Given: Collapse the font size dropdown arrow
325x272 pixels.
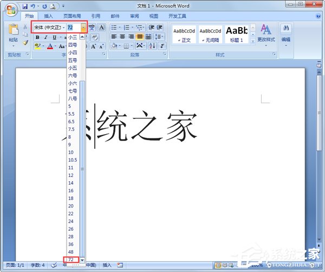Looking at the screenshot, I should click(83, 27).
